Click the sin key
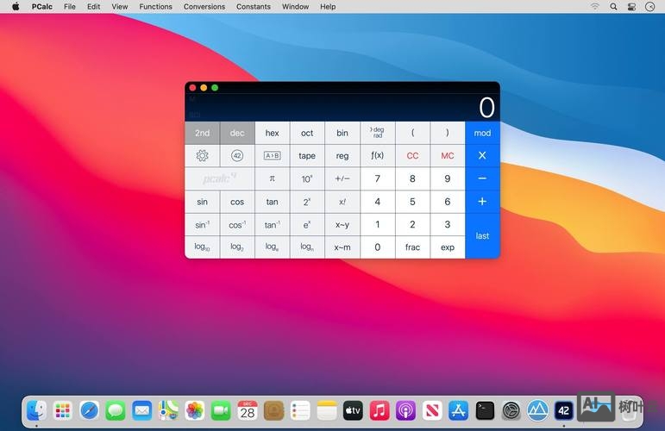The height and width of the screenshot is (431, 665). (x=203, y=202)
